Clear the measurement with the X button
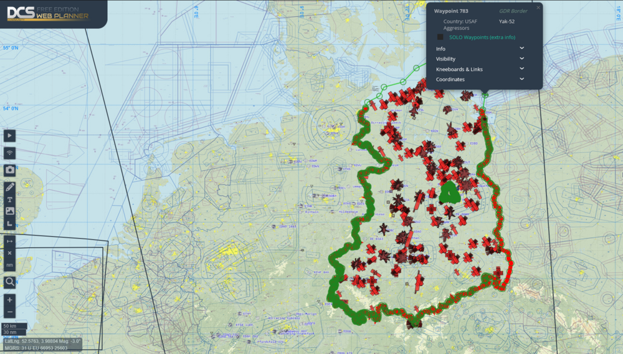The image size is (623, 354). click(10, 252)
